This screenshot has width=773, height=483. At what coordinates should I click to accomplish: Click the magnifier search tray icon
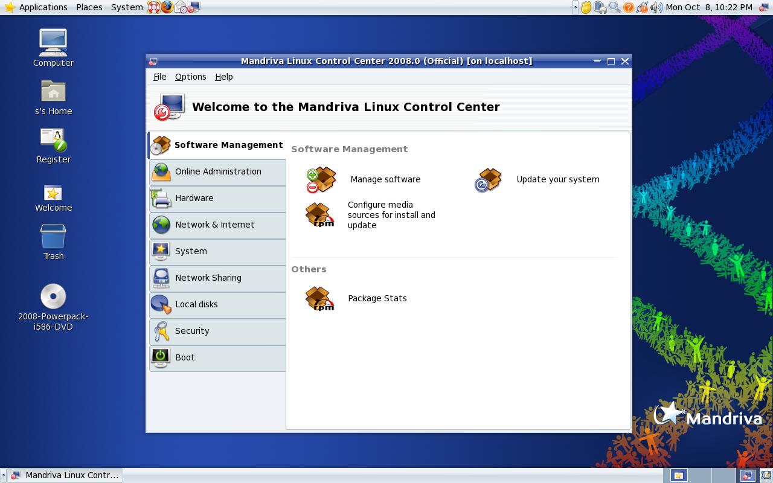[614, 7]
